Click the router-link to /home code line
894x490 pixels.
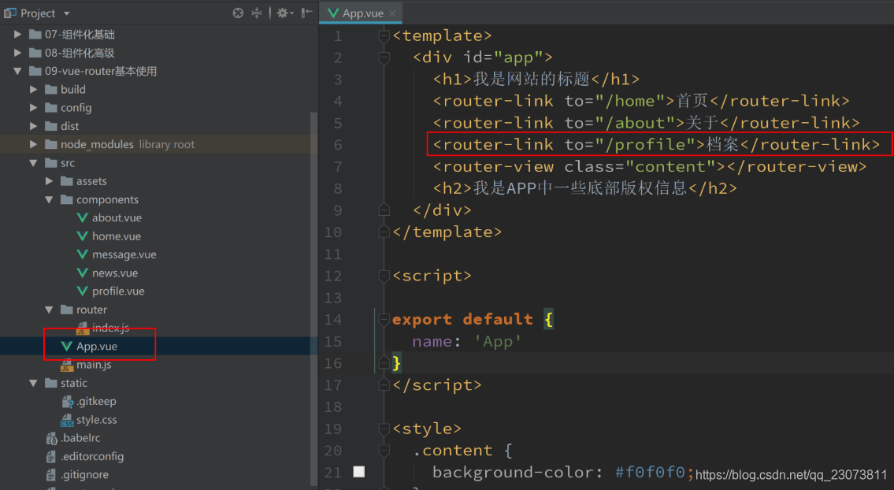641,101
